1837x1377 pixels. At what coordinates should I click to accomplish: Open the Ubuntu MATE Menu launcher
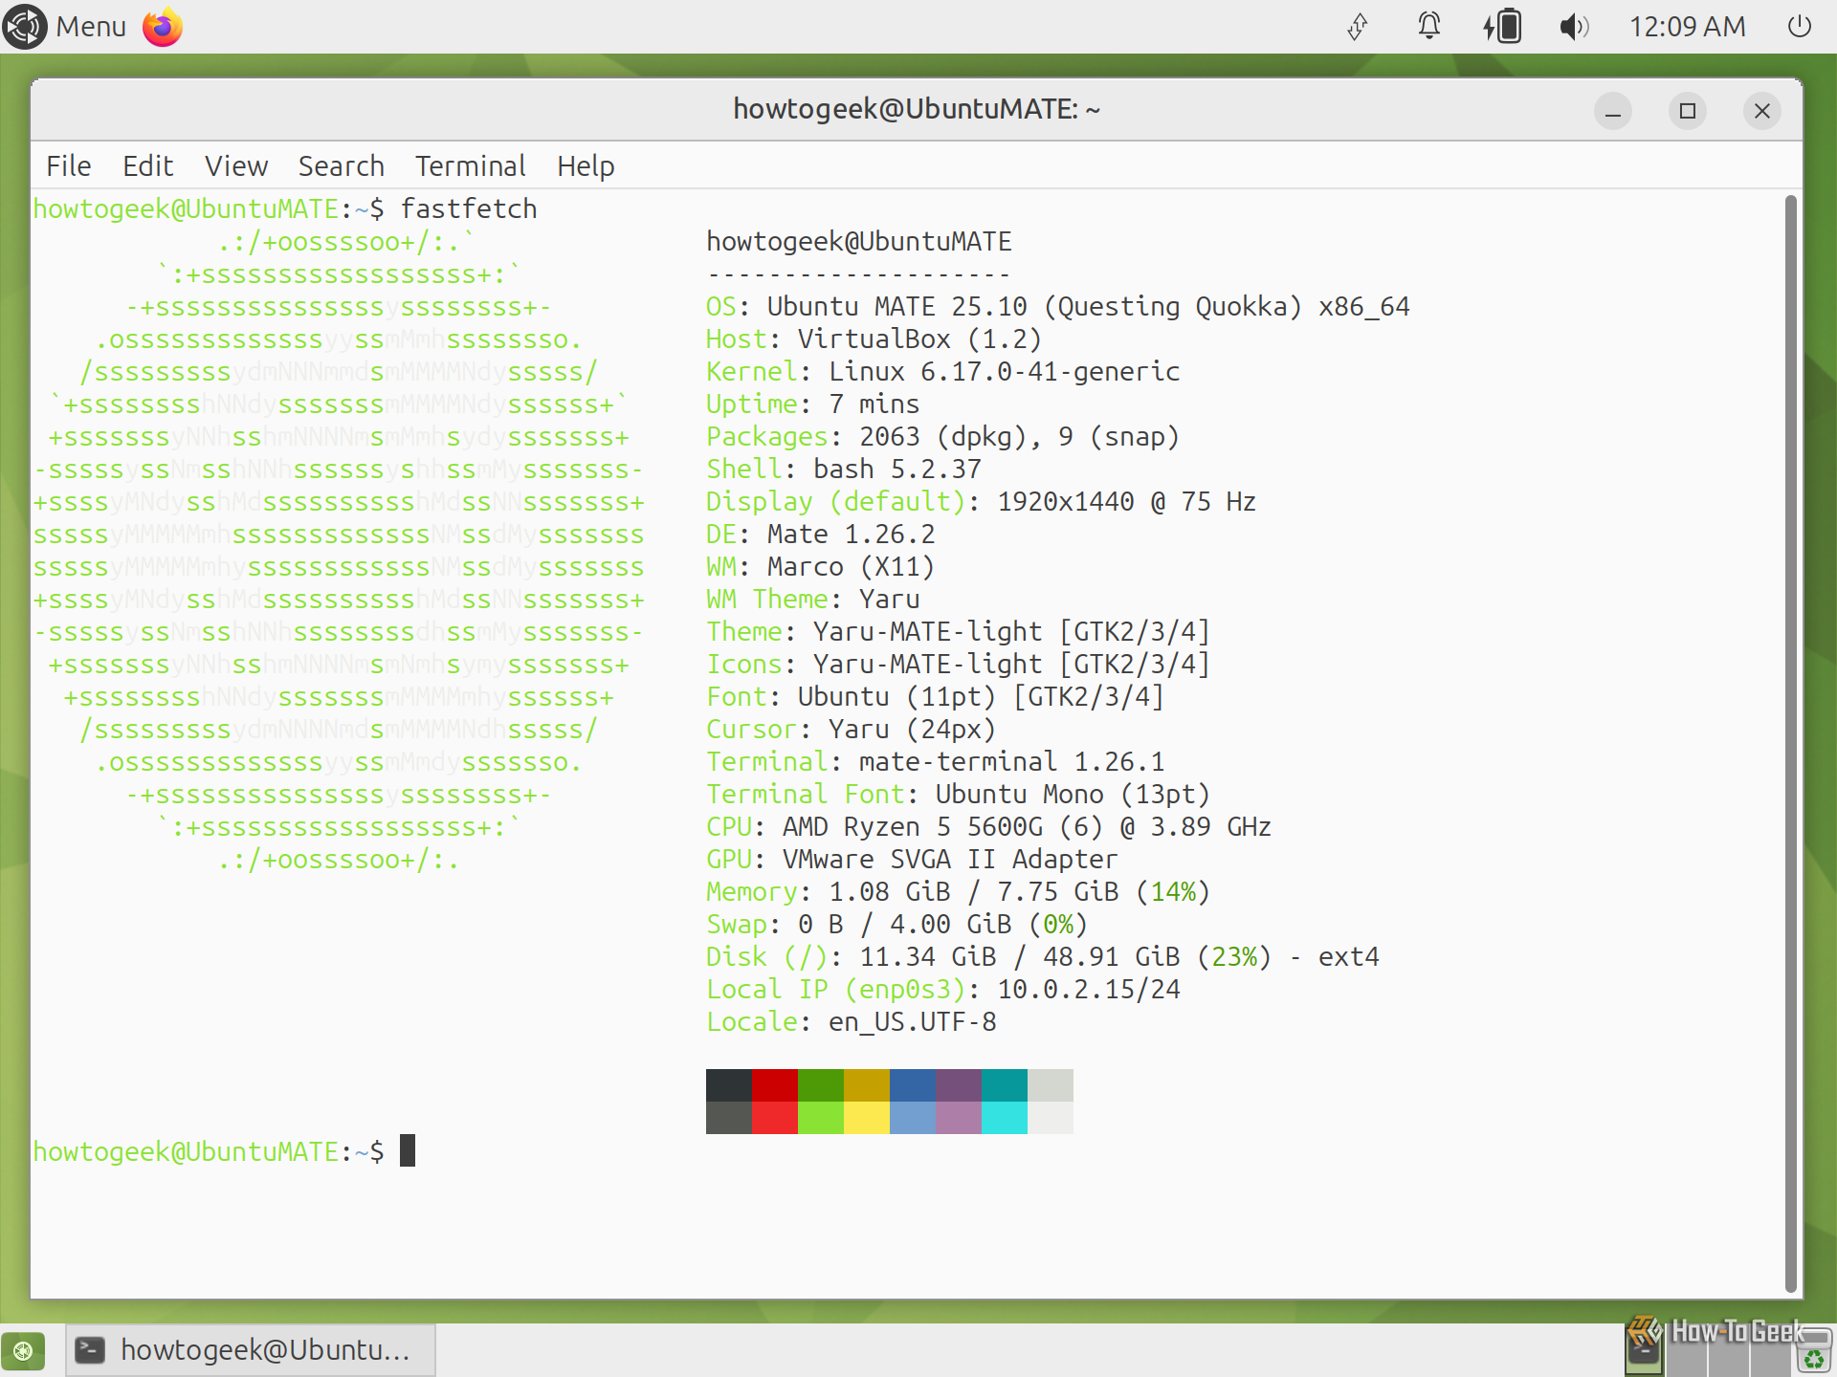[65, 27]
